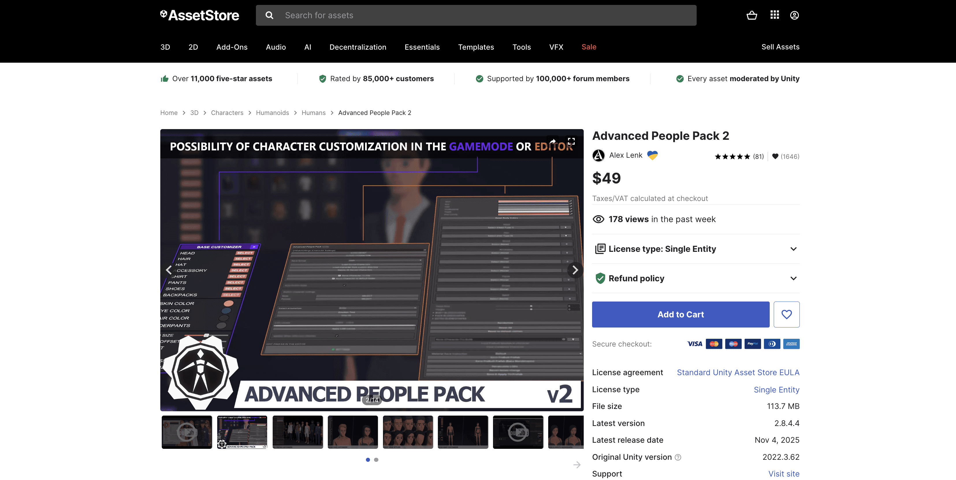The width and height of the screenshot is (956, 480).
Task: Go to Humanoids breadcrumb
Action: (x=272, y=113)
